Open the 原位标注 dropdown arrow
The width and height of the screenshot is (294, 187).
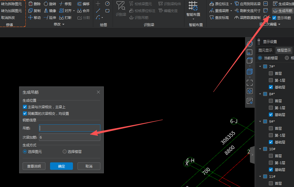tap(231, 4)
